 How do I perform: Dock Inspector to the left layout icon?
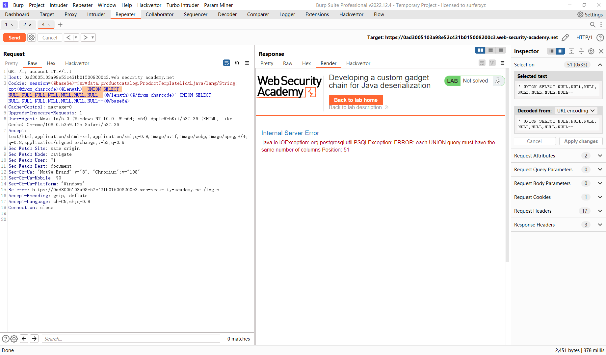pos(551,51)
